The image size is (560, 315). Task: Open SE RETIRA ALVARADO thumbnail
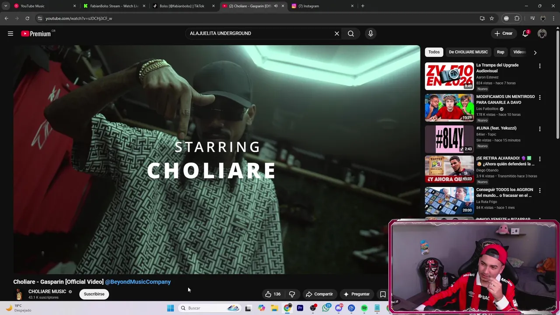pos(449,169)
